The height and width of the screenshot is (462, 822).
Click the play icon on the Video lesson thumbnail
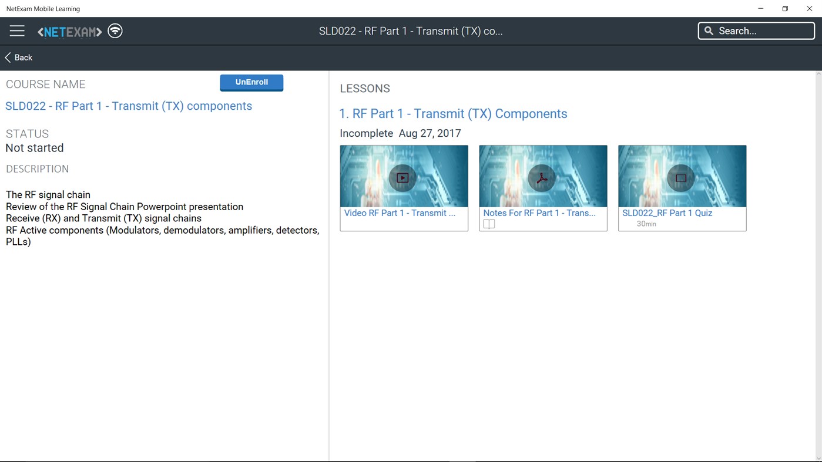click(403, 177)
